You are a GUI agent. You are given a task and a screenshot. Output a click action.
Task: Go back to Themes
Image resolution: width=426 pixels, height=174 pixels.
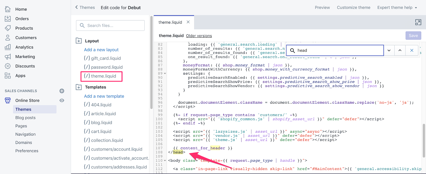pyautogui.click(x=85, y=7)
